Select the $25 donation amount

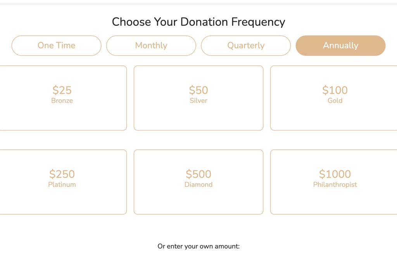(x=62, y=90)
